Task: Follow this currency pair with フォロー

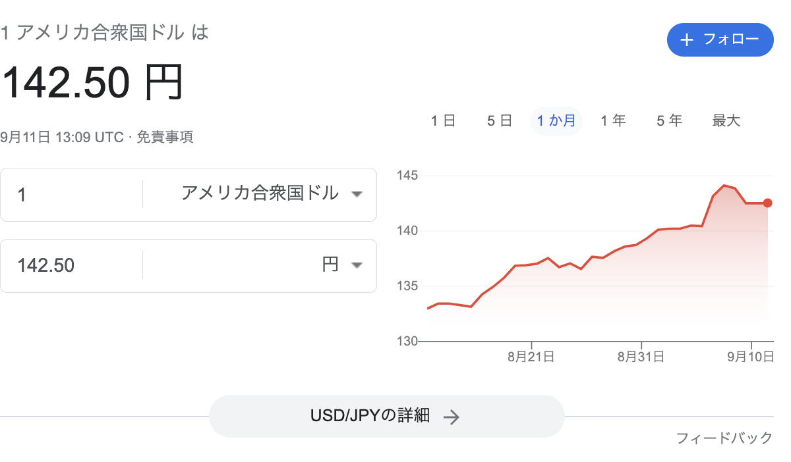Action: click(720, 40)
